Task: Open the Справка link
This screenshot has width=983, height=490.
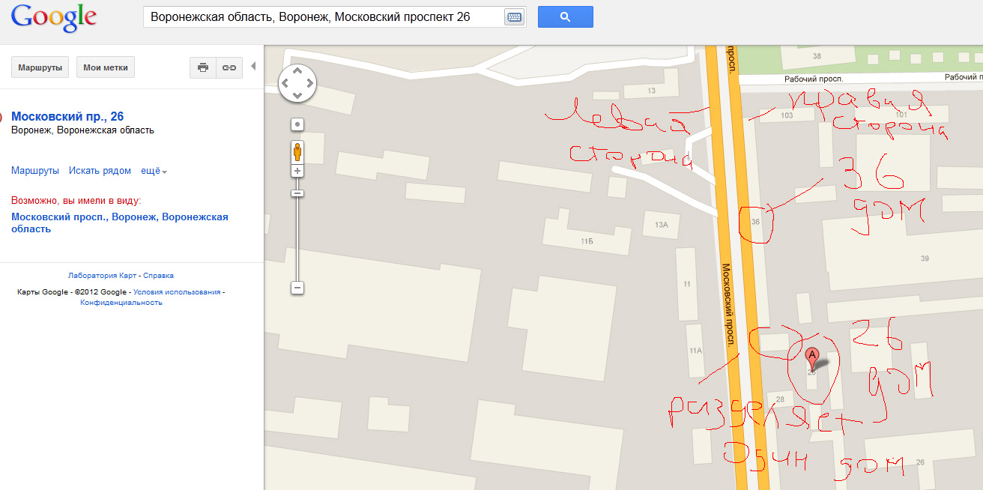Action: (158, 276)
